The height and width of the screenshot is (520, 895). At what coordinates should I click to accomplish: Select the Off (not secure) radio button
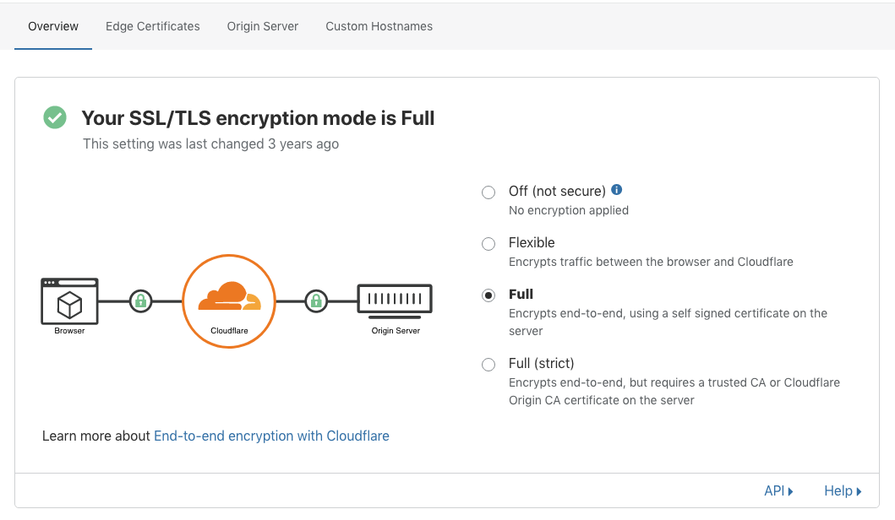488,192
